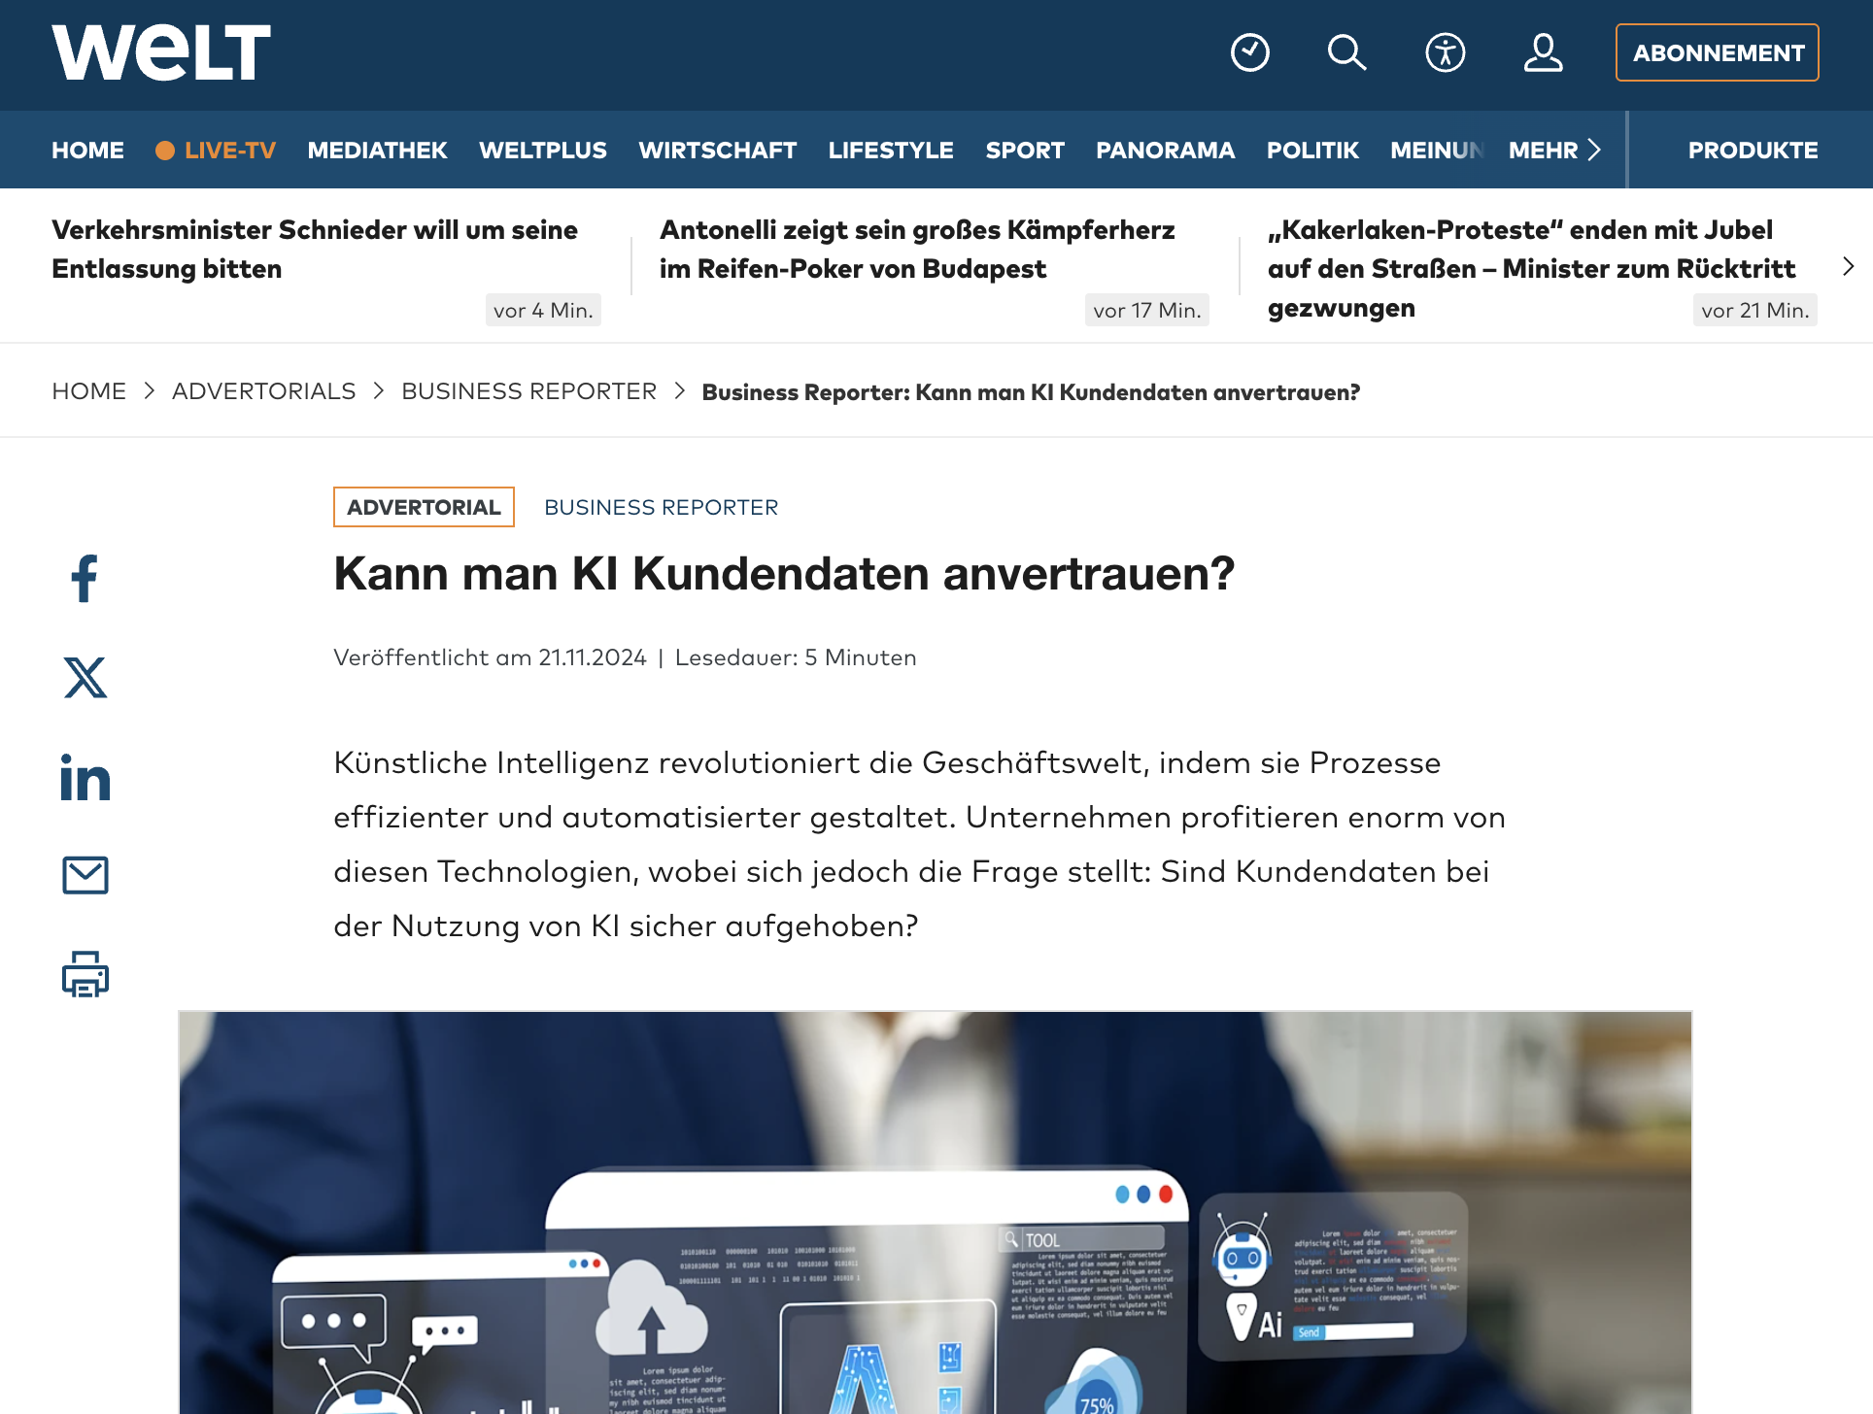Open the newsticker clock icon
Screen dimensions: 1873x1414
click(x=1250, y=52)
